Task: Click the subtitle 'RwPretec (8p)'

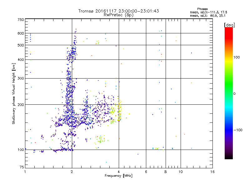Action: coord(118,15)
